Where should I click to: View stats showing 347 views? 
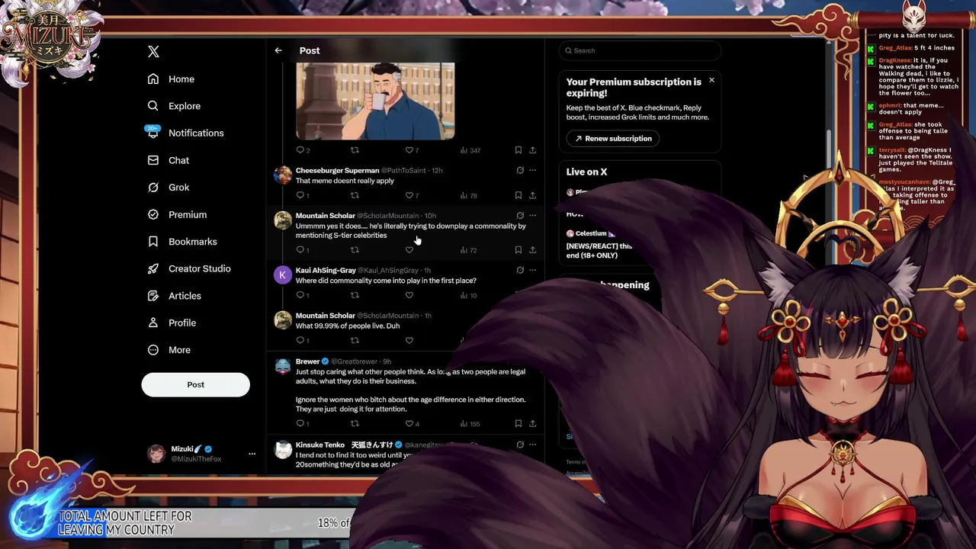pyautogui.click(x=470, y=150)
